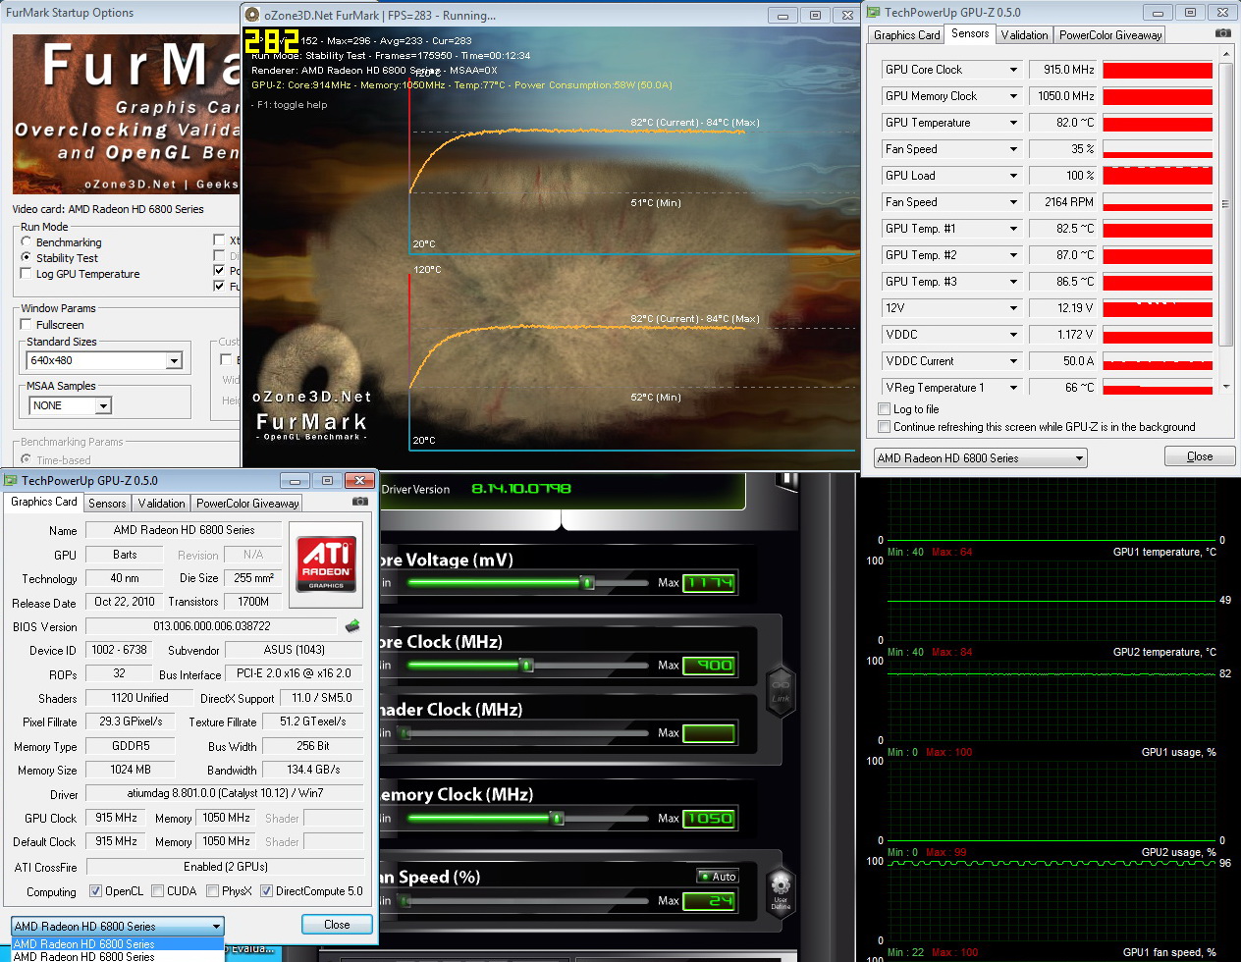Switch to Sensors tab in Graphics Card window

(x=107, y=504)
